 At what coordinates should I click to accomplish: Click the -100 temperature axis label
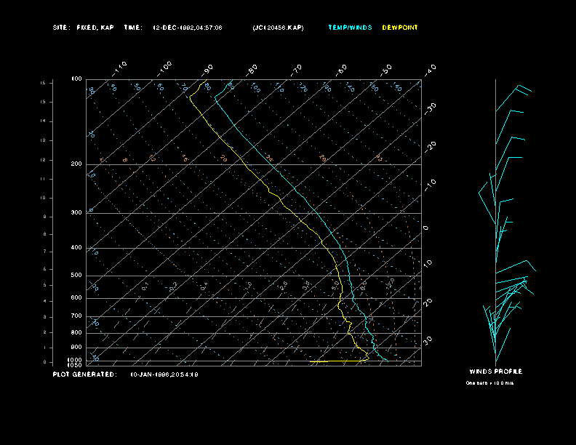tap(164, 68)
